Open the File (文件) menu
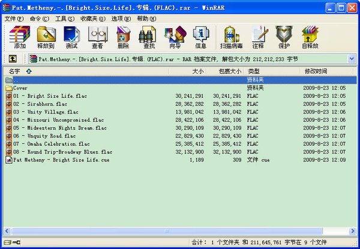This screenshot has width=360, height=249. 14,19
